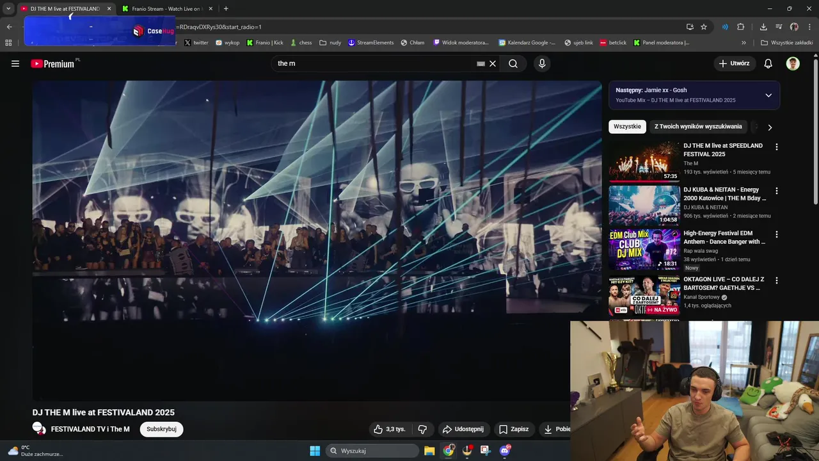The image size is (819, 461).
Task: Expand the Następny queue panel chevron
Action: (768, 95)
